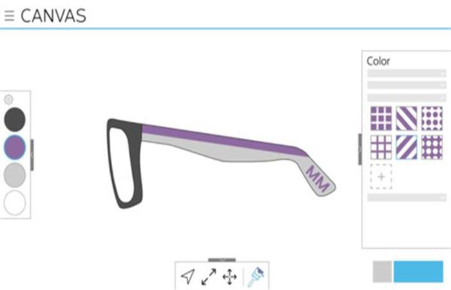Choose the polka dots on white pattern
Screen dimensions: 451x290
coord(432,118)
